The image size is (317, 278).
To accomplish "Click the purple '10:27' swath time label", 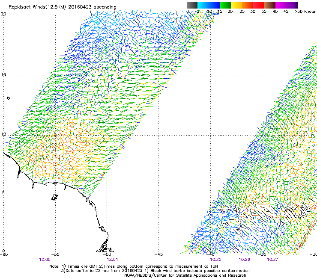I will click(272, 260).
